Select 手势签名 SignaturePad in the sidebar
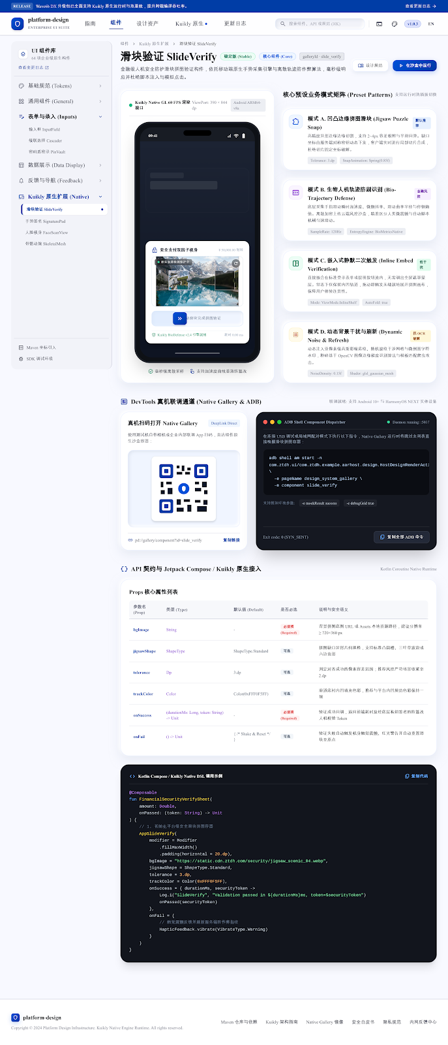The image size is (448, 1045). (46, 221)
